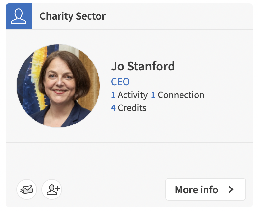This screenshot has height=211, width=258.
Task: Click the blue person profile icon
Action: click(x=19, y=16)
